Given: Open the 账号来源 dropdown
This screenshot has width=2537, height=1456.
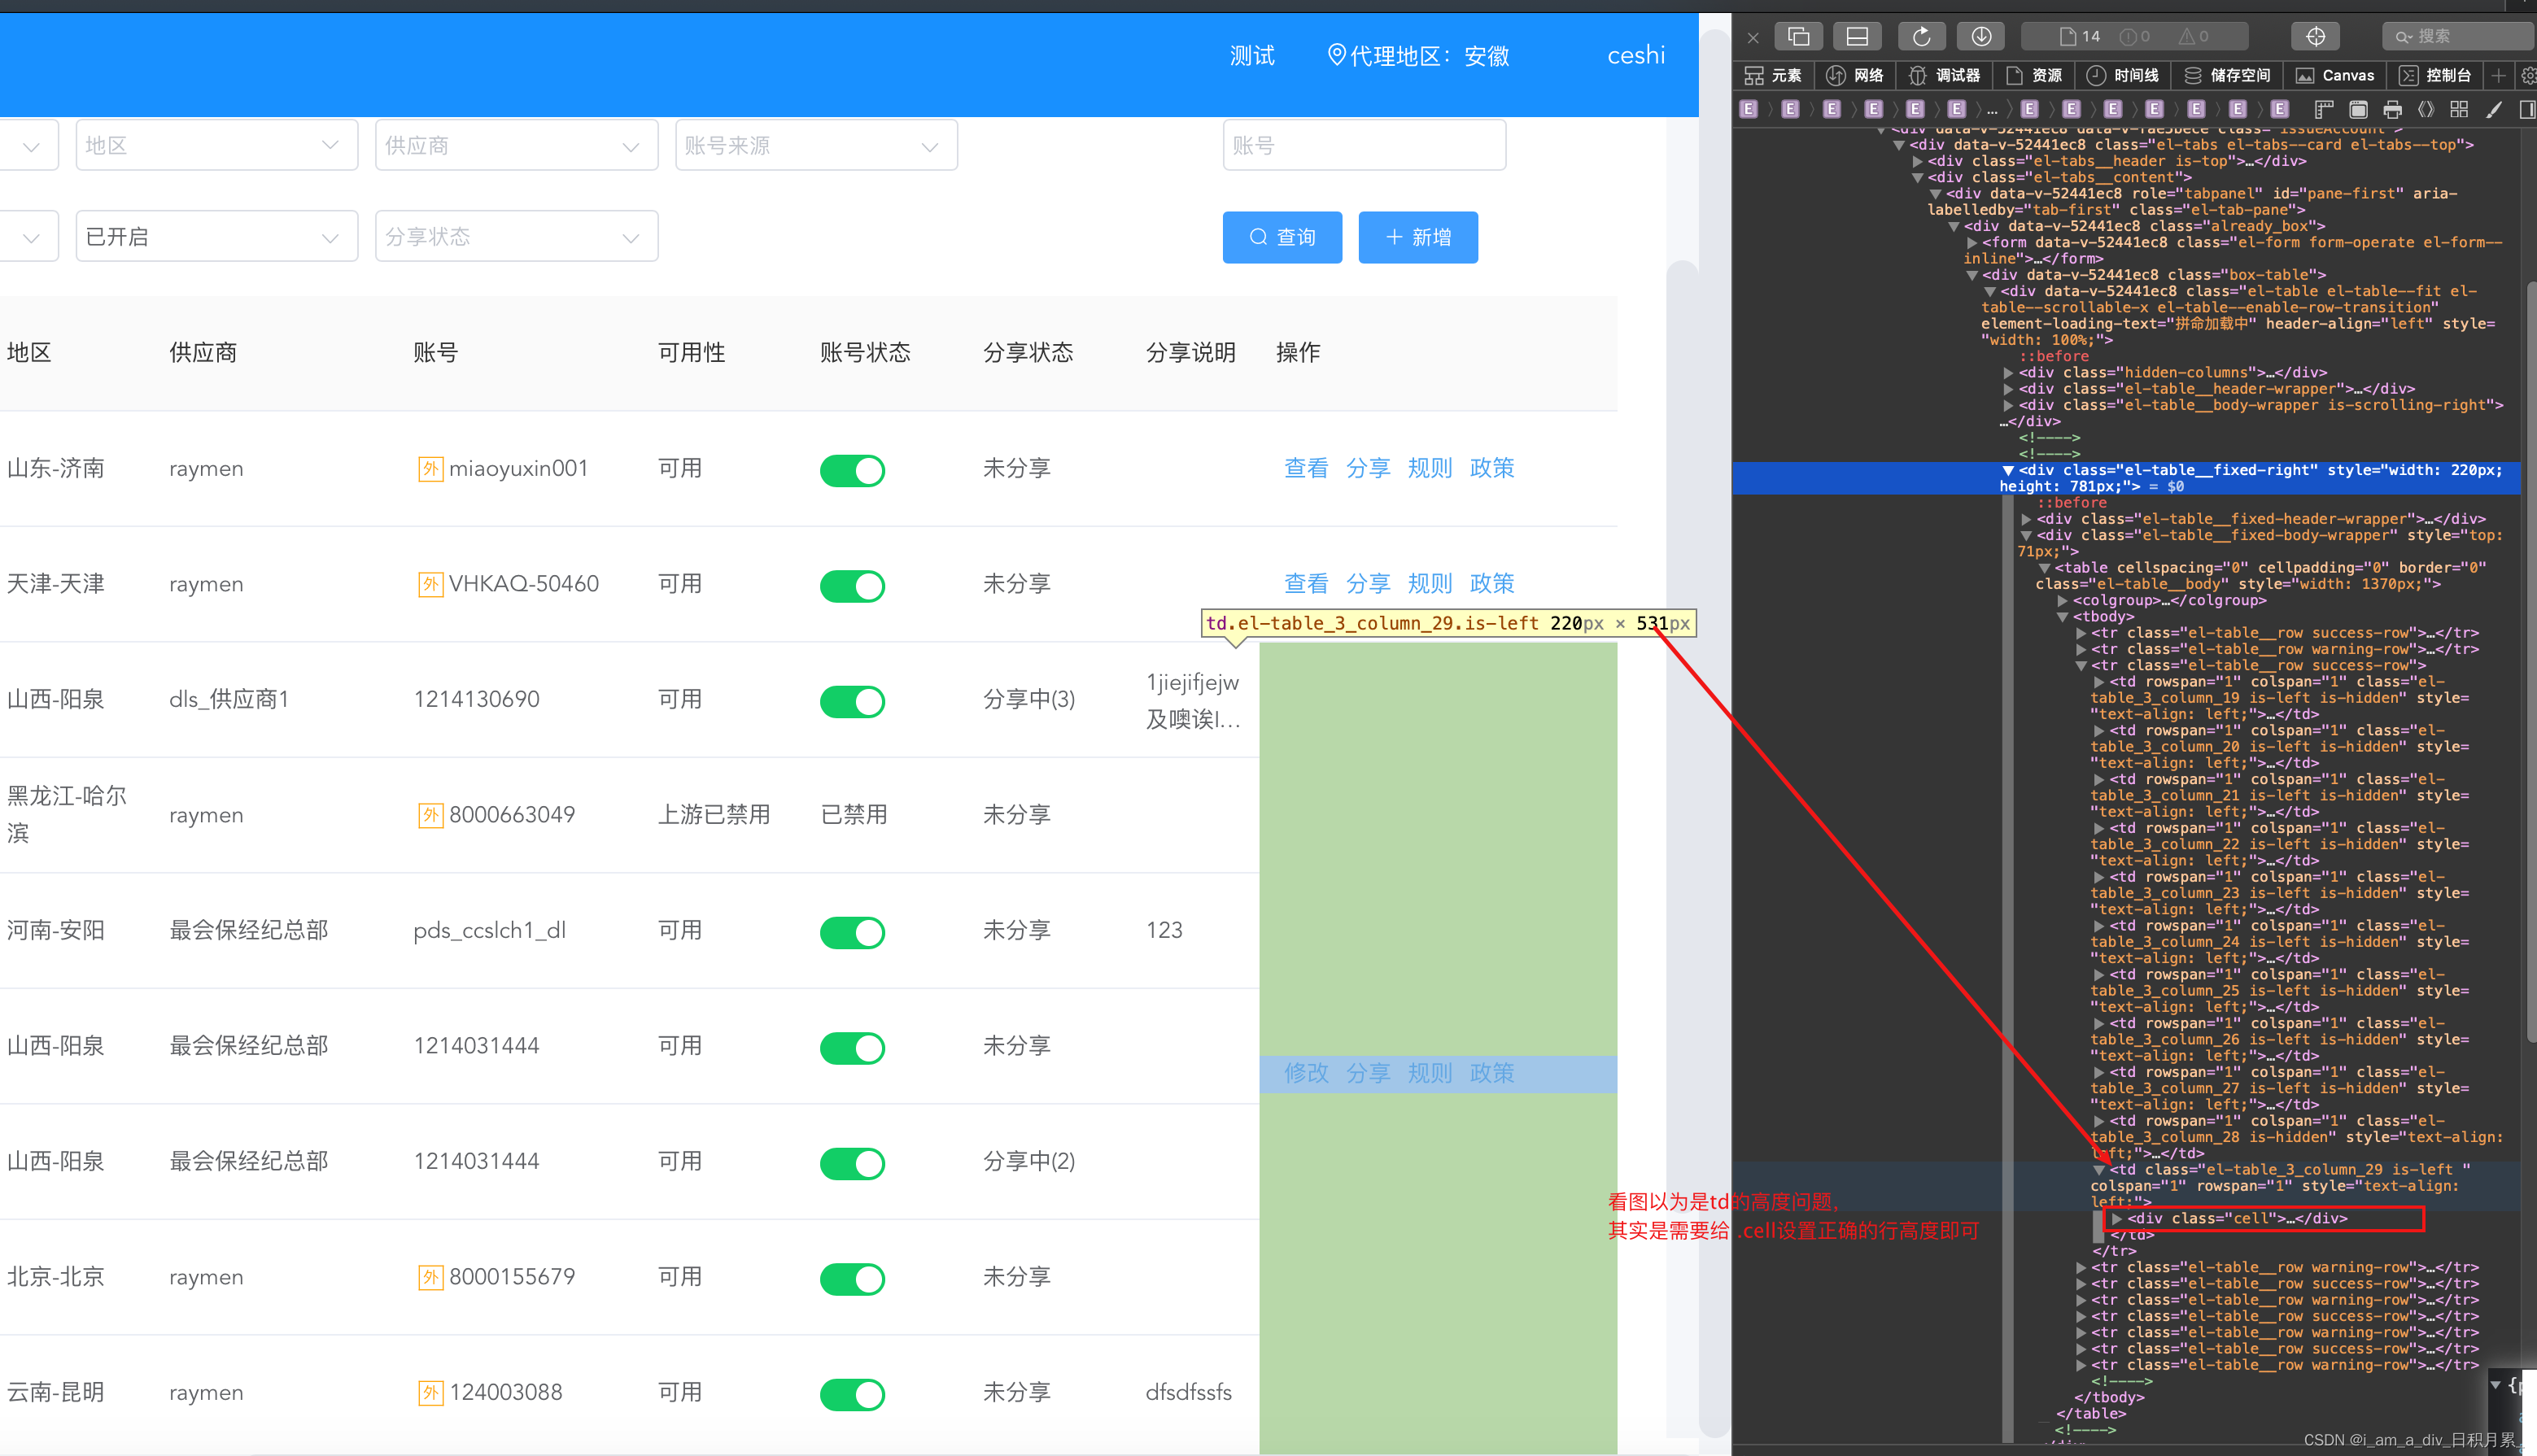Looking at the screenshot, I should tap(815, 146).
